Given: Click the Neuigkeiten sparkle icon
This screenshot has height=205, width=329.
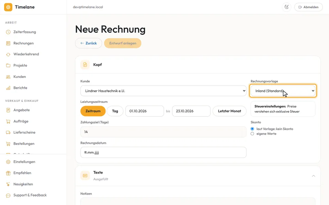Looking at the screenshot, I should (8, 184).
